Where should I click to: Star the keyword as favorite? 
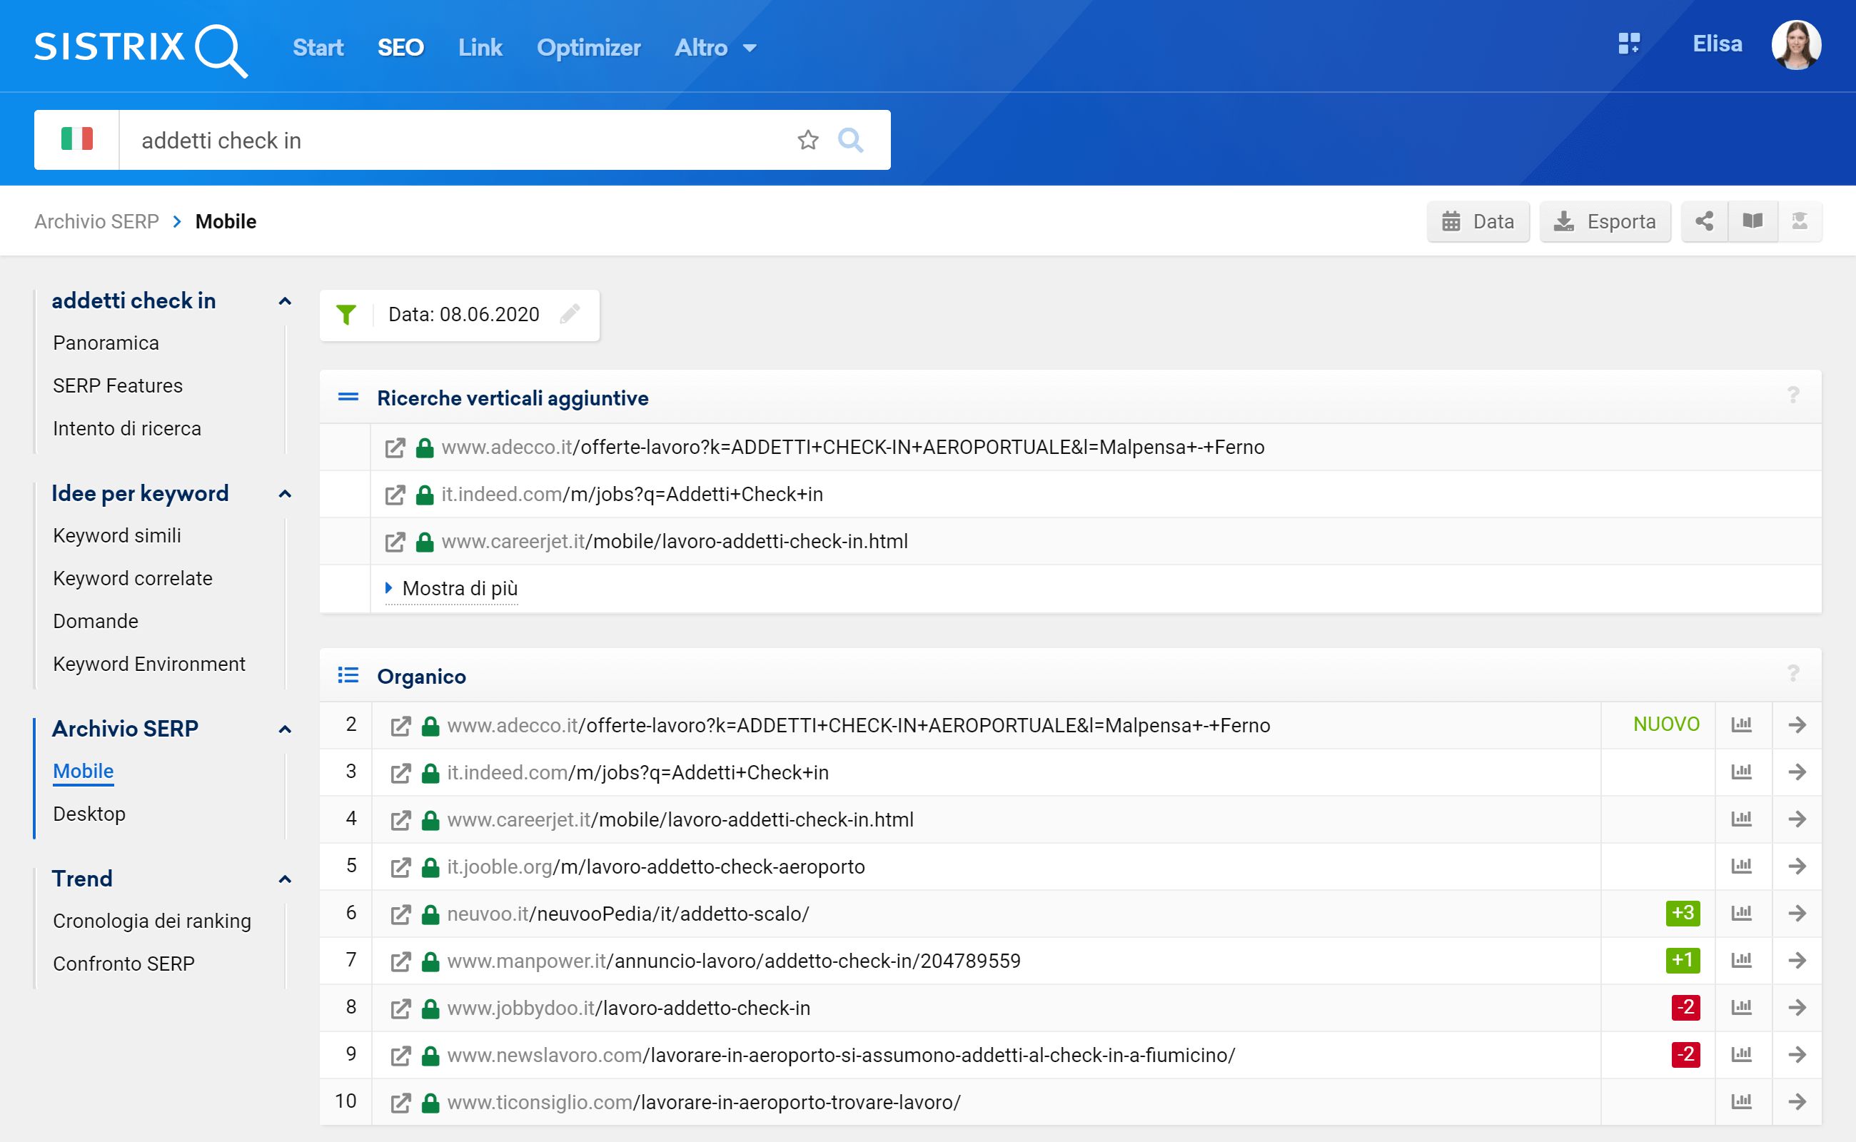[807, 140]
